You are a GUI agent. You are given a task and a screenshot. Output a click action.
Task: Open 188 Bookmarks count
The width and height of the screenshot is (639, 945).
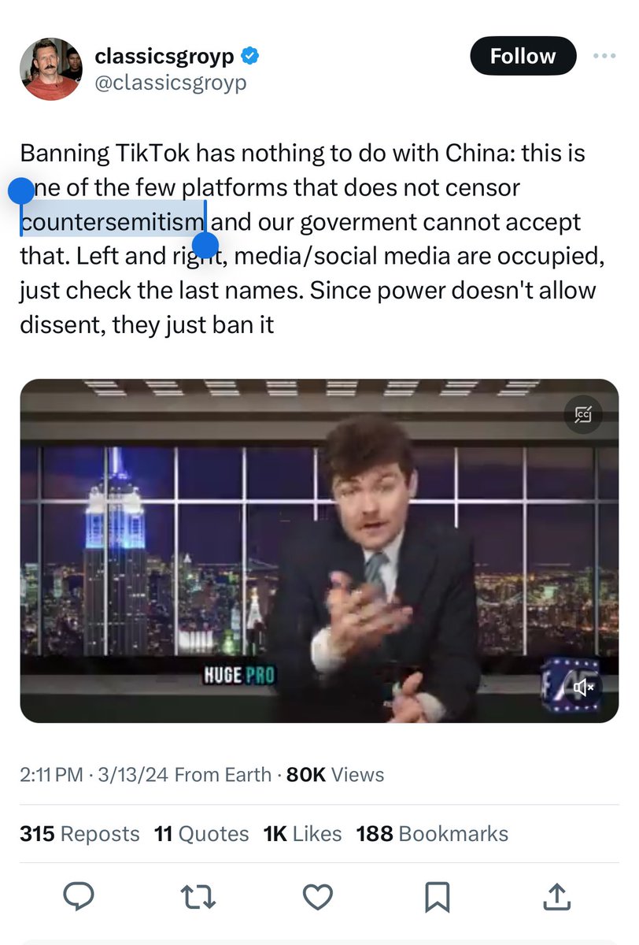[432, 834]
